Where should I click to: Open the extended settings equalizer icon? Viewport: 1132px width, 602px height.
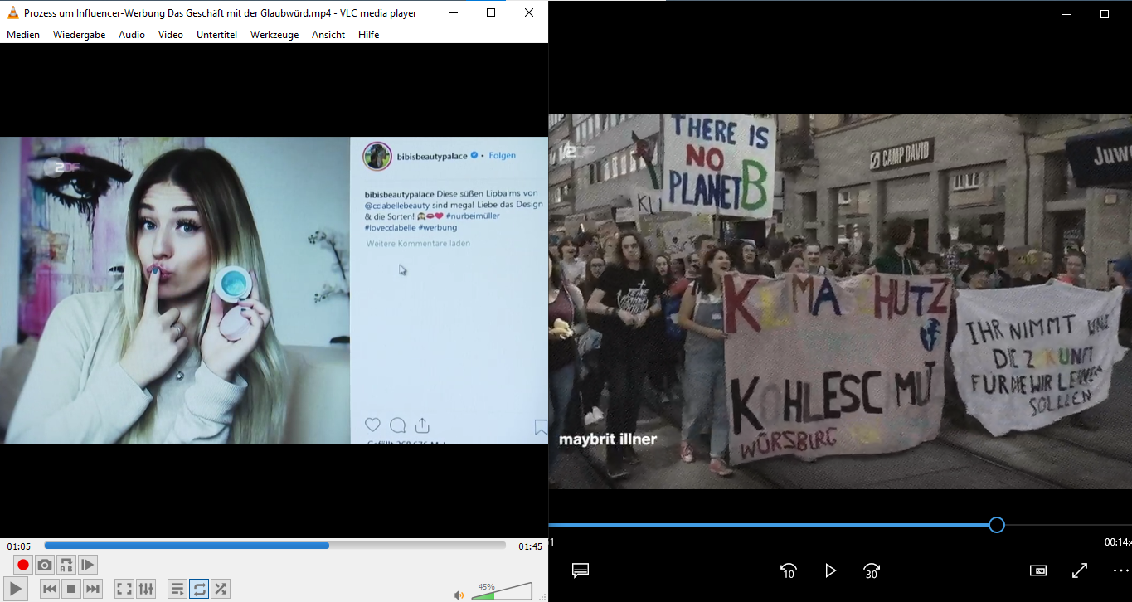(x=146, y=590)
